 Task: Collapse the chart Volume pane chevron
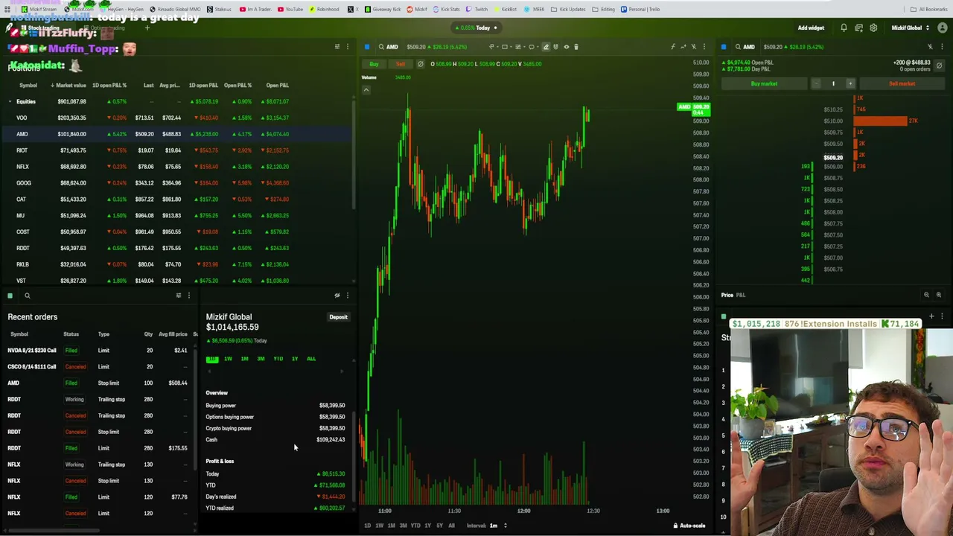click(366, 90)
